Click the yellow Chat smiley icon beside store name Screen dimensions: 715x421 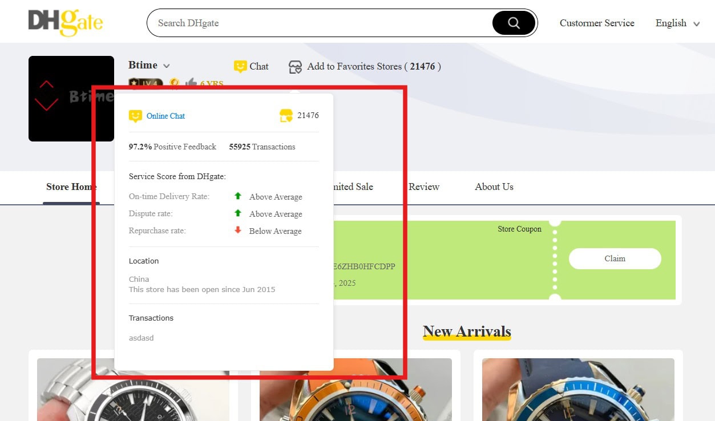(x=240, y=67)
